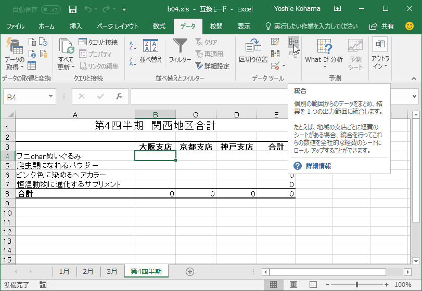Image resolution: width=422 pixels, height=291 pixels.
Task: Click the zoom slider handle
Action: [356, 284]
